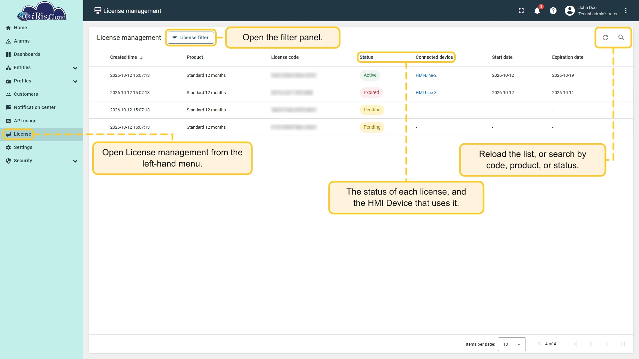
Task: Click the Alarms warning triangle icon
Action: click(x=8, y=41)
